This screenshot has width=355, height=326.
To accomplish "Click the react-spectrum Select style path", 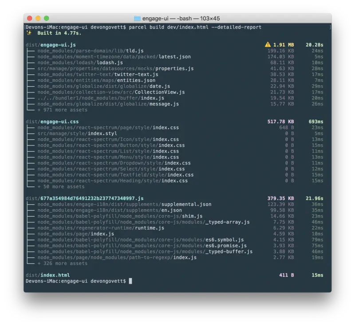I will click(x=111, y=169).
